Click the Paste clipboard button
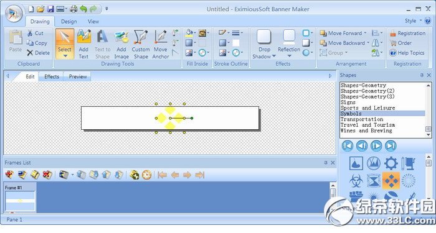The width and height of the screenshot is (436, 233). 16,42
